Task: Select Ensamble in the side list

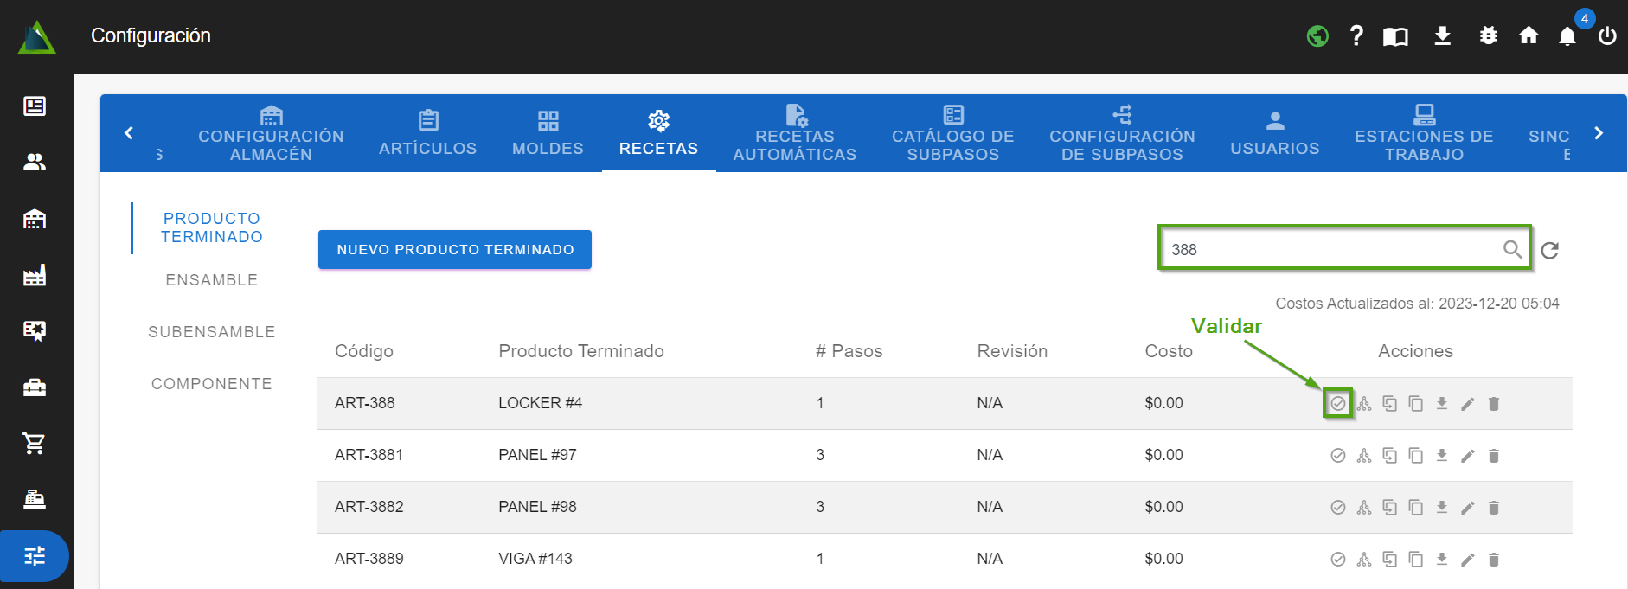Action: [x=211, y=280]
